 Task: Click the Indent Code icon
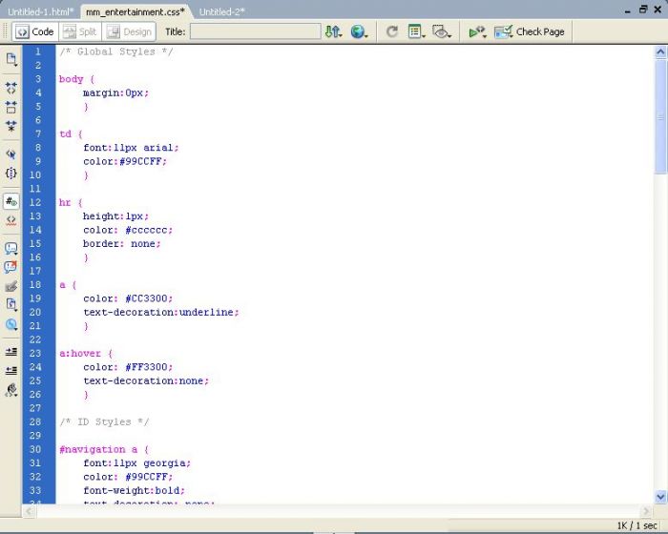click(x=11, y=352)
